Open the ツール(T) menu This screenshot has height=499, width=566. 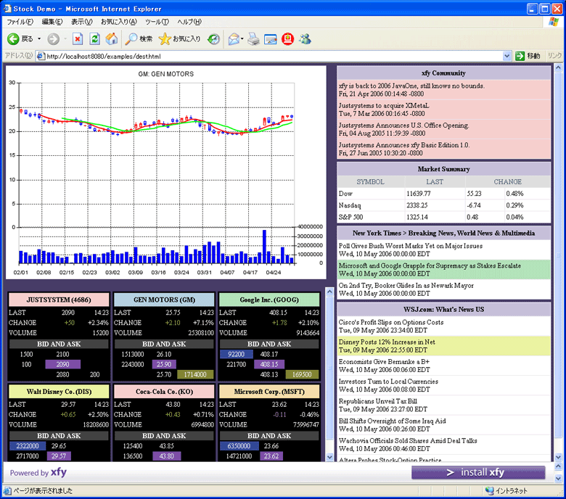coord(157,22)
